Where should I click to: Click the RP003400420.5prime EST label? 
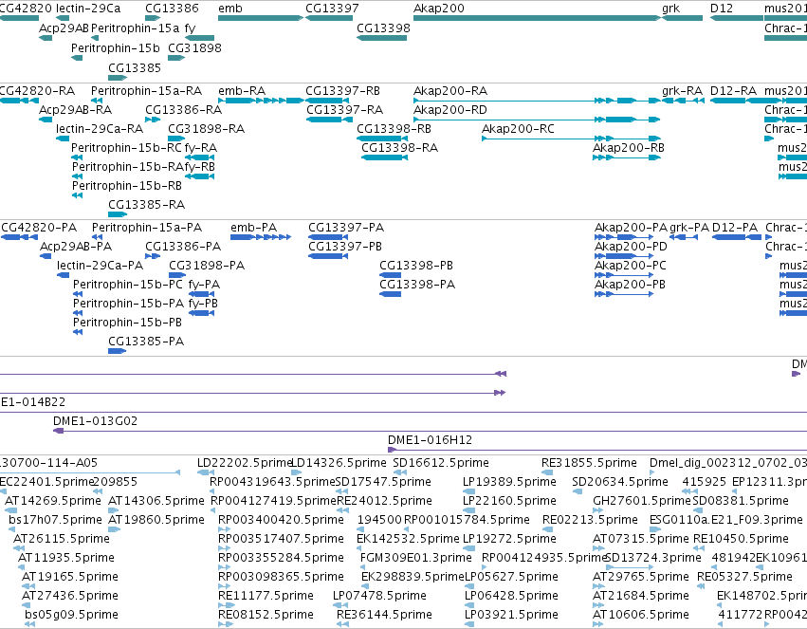pyautogui.click(x=281, y=521)
